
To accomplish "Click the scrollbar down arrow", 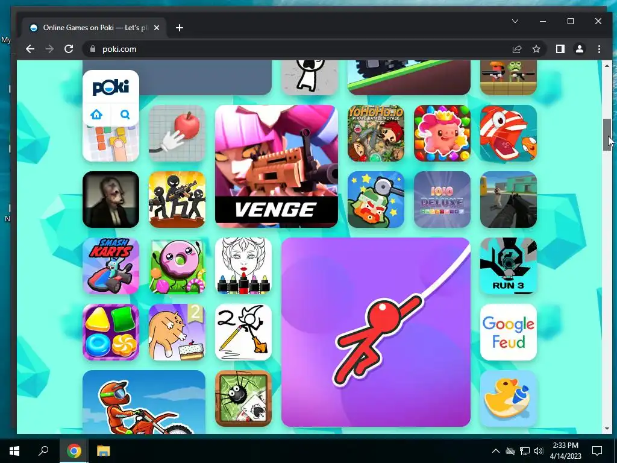I will pos(607,429).
